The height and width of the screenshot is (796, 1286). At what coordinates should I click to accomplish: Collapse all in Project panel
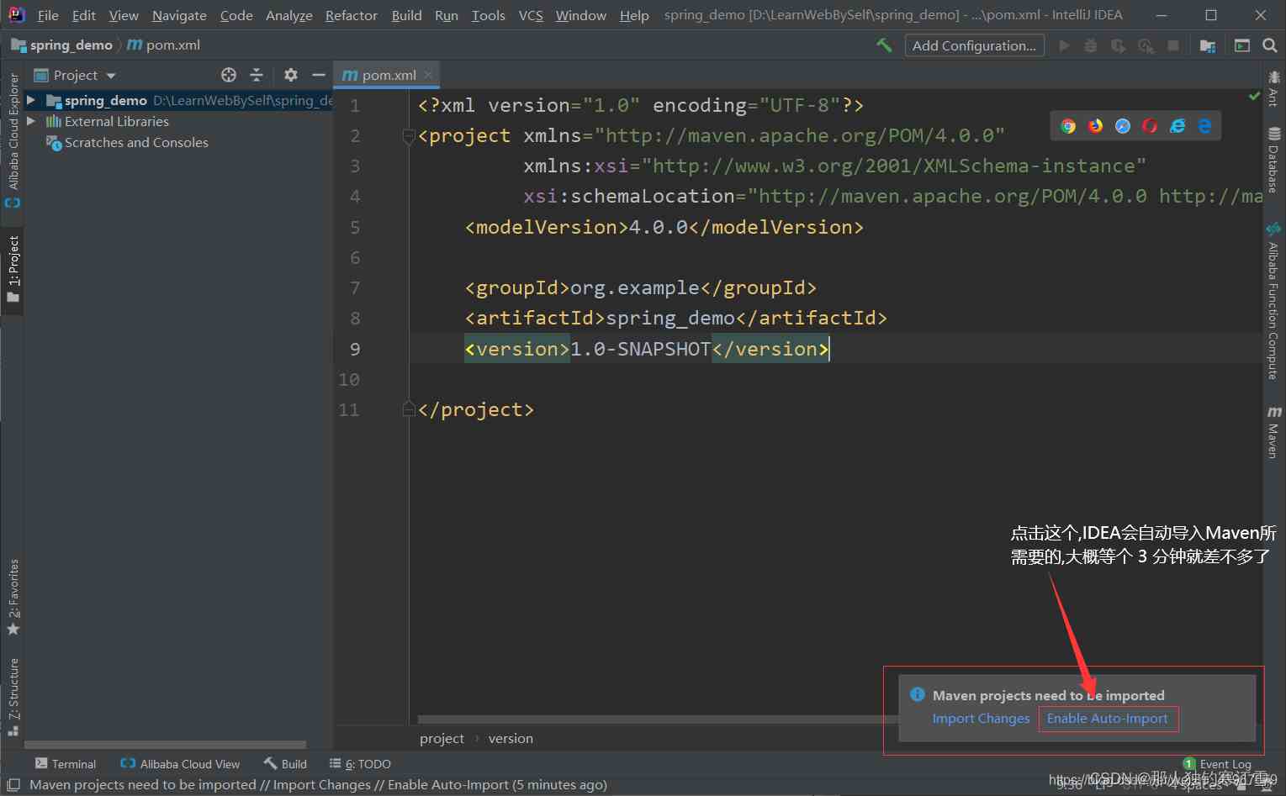coord(257,75)
